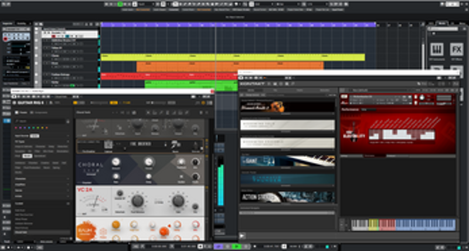Viewport: 469px width, 251px height.
Task: Open the teal library tile above Action Strikes
Action: coord(287,179)
